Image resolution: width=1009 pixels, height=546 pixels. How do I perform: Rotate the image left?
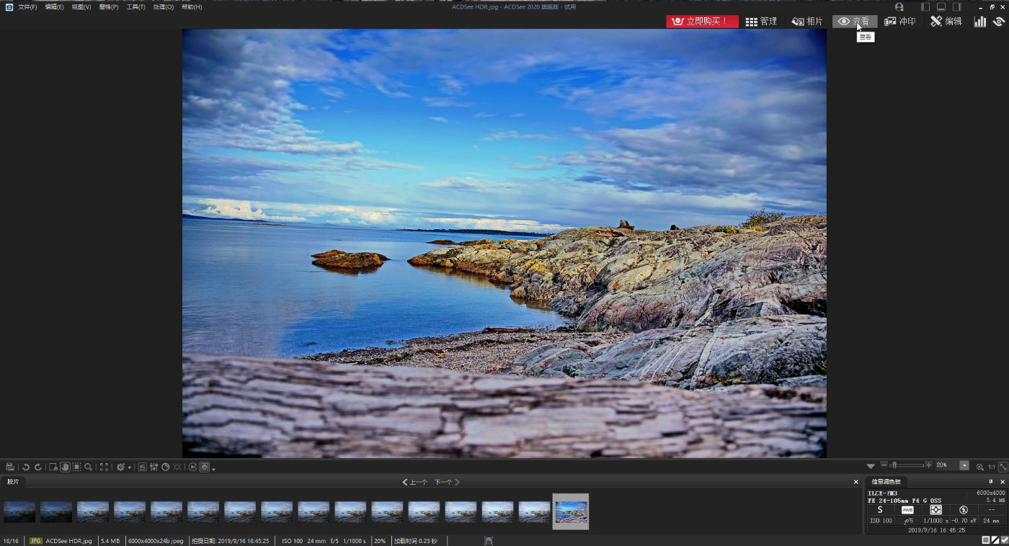click(x=26, y=467)
